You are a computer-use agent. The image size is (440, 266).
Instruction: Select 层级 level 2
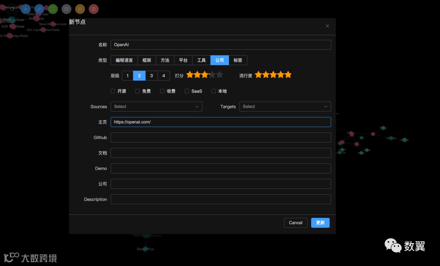tap(139, 75)
